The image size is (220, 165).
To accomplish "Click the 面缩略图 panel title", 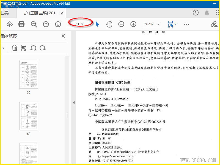I will (9, 36).
